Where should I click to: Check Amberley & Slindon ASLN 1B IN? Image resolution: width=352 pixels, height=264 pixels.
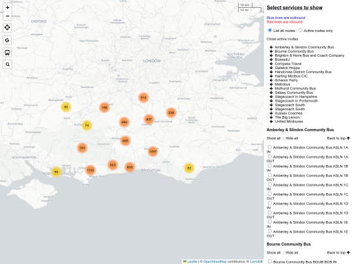(270, 166)
